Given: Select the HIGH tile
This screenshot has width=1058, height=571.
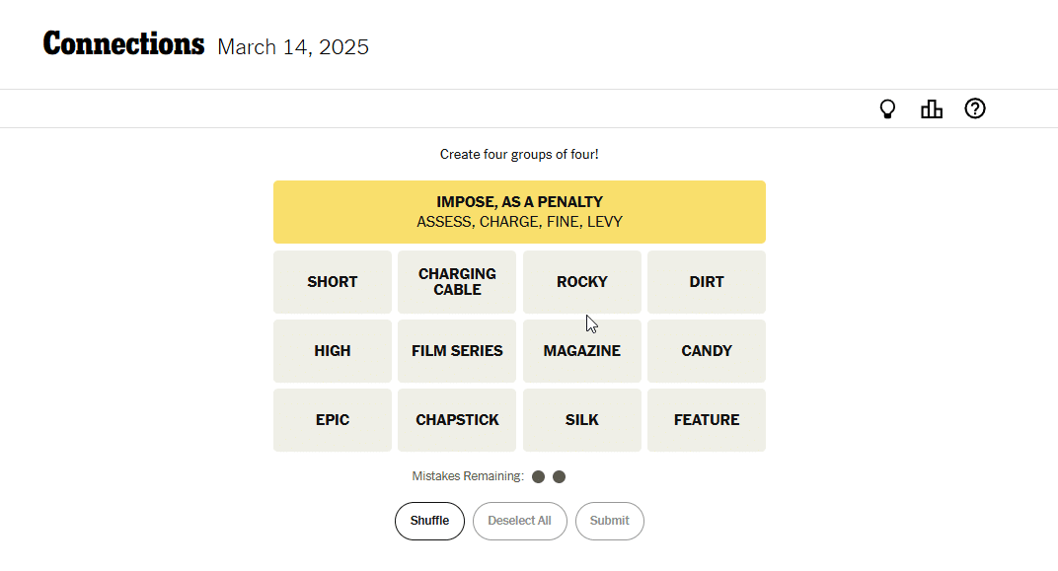Looking at the screenshot, I should [x=333, y=350].
